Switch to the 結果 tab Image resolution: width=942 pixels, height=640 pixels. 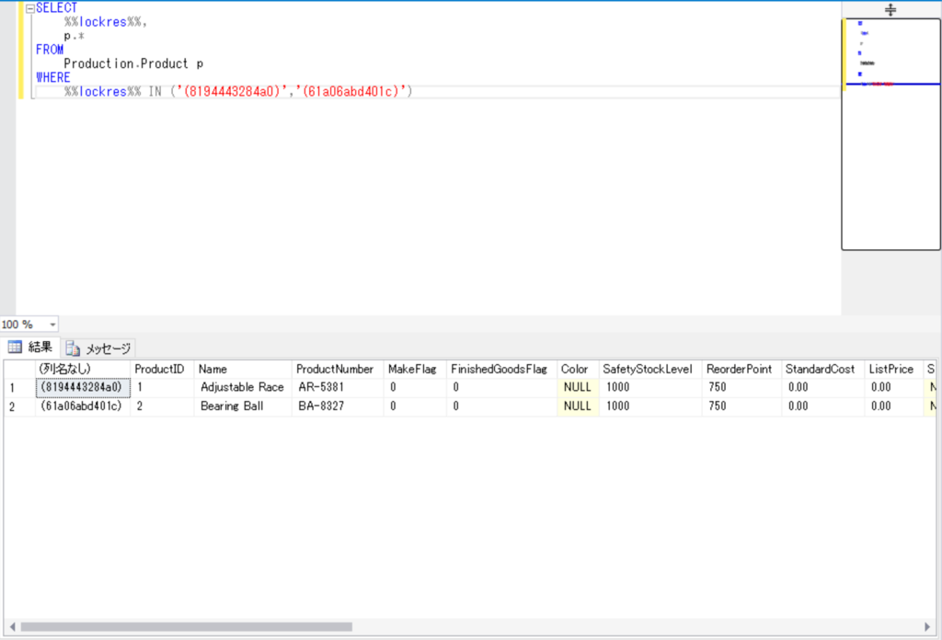[30, 347]
